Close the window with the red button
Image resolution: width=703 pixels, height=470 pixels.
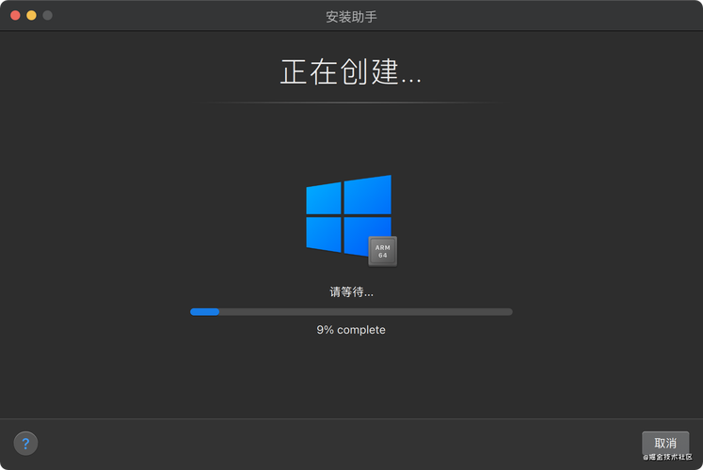coord(15,16)
